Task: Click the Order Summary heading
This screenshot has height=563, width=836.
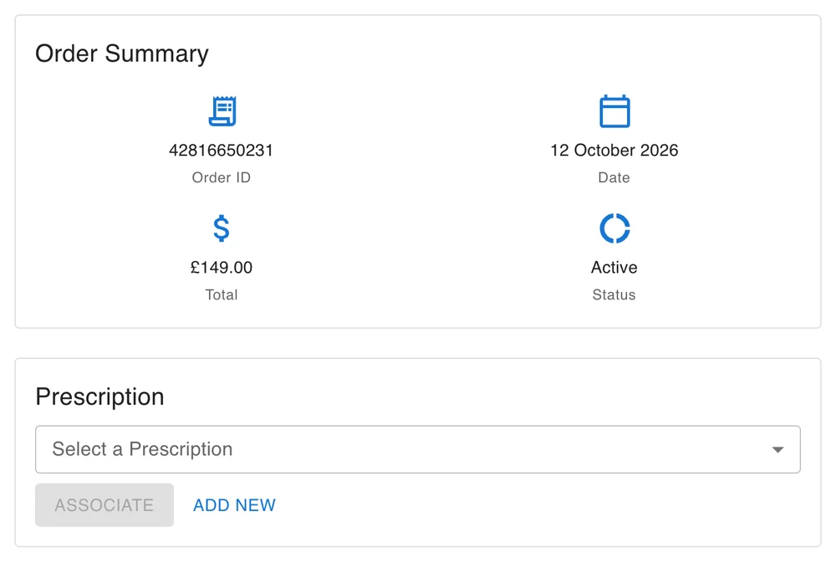Action: coord(122,54)
